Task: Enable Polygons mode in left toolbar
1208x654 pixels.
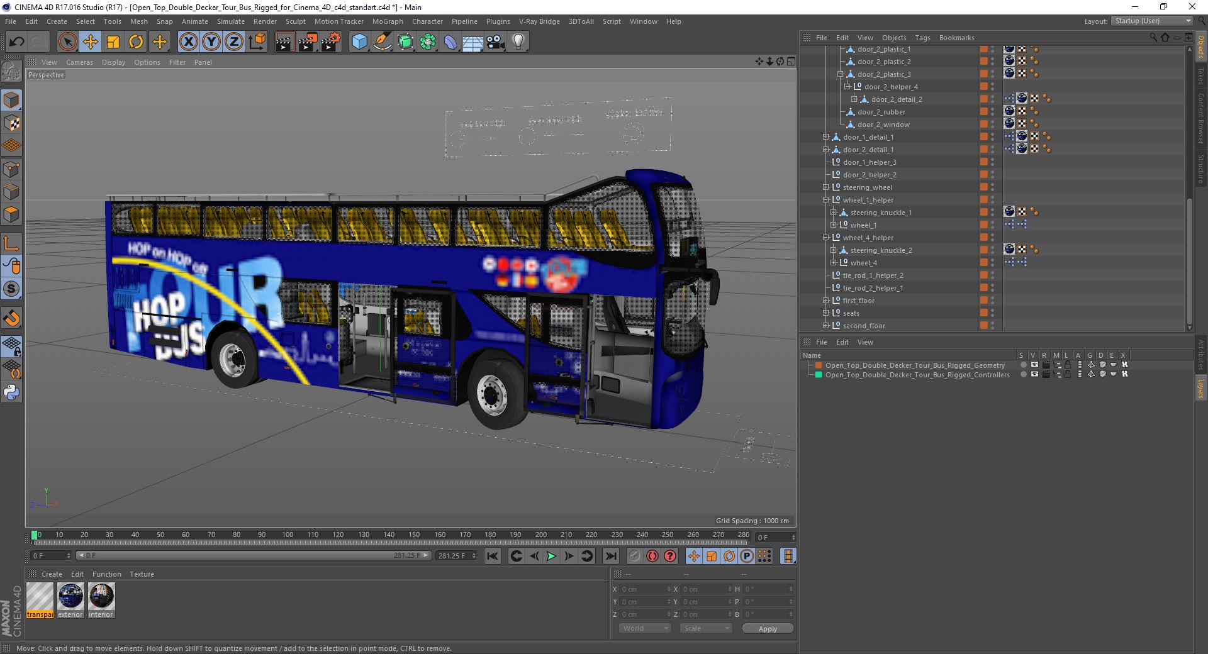Action: pyautogui.click(x=11, y=214)
